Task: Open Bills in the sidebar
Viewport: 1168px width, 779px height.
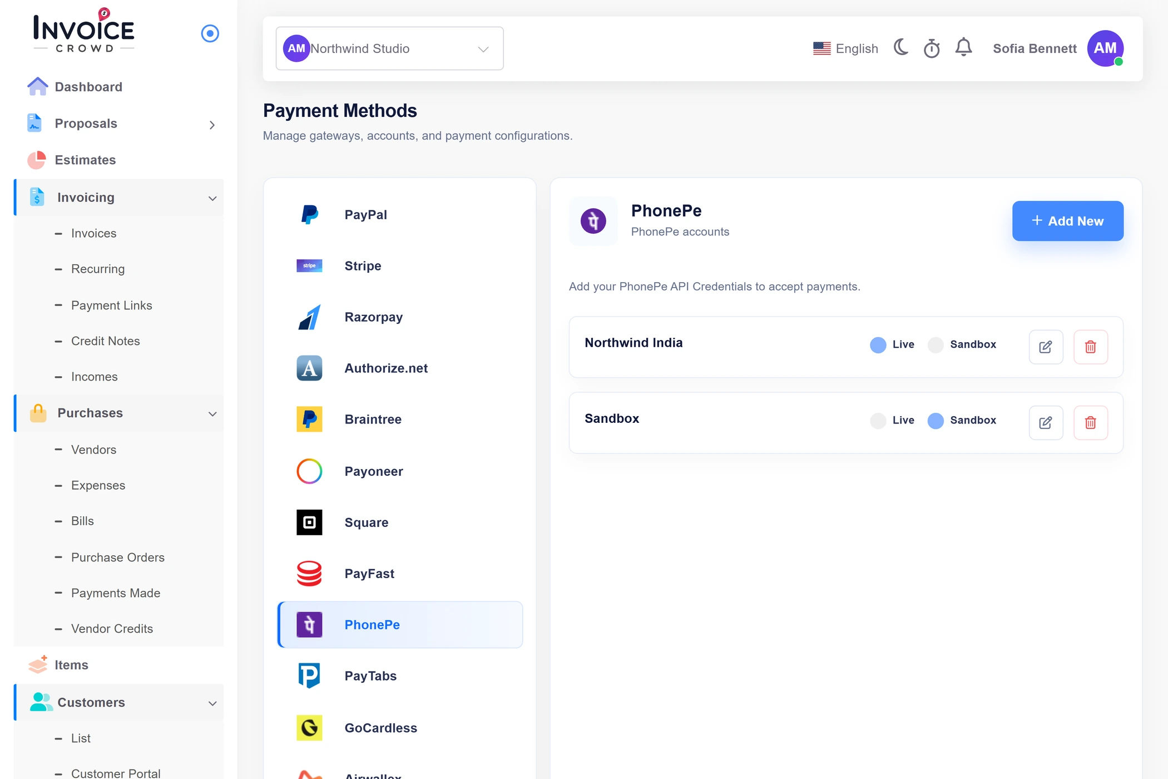Action: pos(82,521)
